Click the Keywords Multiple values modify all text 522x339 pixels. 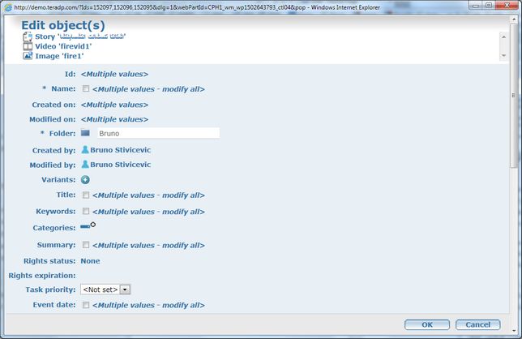coord(148,212)
